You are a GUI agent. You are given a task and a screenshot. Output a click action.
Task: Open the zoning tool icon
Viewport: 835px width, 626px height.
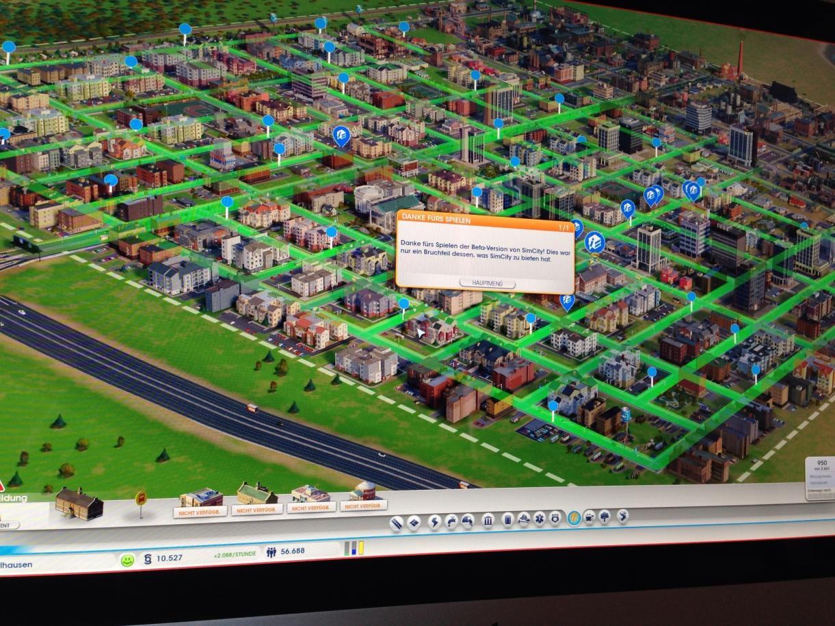(x=414, y=523)
